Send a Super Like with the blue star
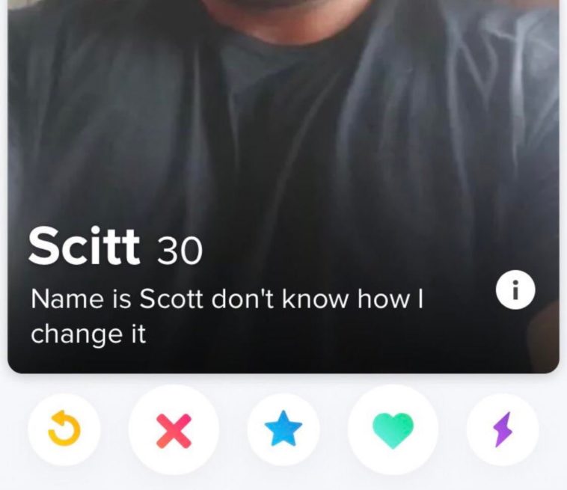 pyautogui.click(x=283, y=428)
